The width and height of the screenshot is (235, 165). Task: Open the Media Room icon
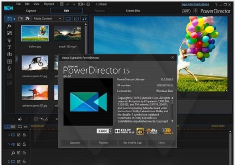click(x=9, y=19)
